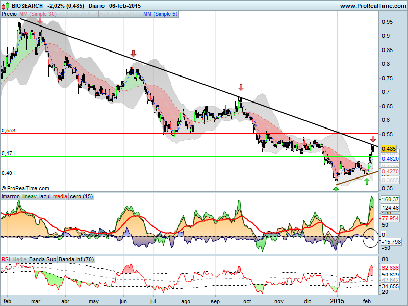Click the oct month on time axis

[x=247, y=301]
